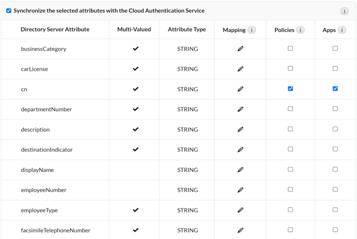Click the pencil mapping icon for businessCategory
Screen dimensions: 357x239
240,49
